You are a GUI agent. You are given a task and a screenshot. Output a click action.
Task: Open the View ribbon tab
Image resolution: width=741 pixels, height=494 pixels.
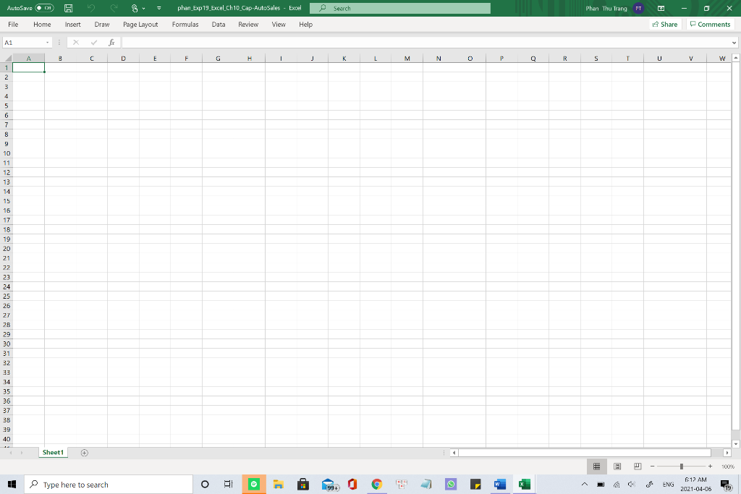(279, 24)
